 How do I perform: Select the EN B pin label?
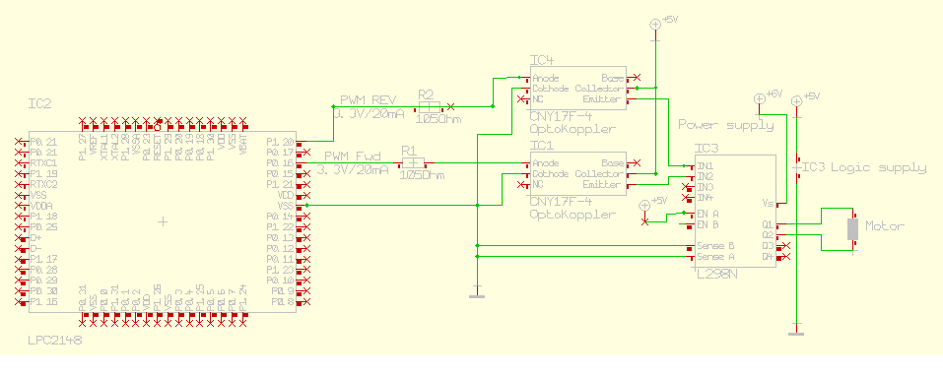point(707,224)
